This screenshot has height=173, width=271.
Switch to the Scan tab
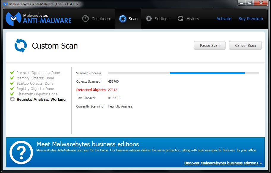click(128, 19)
